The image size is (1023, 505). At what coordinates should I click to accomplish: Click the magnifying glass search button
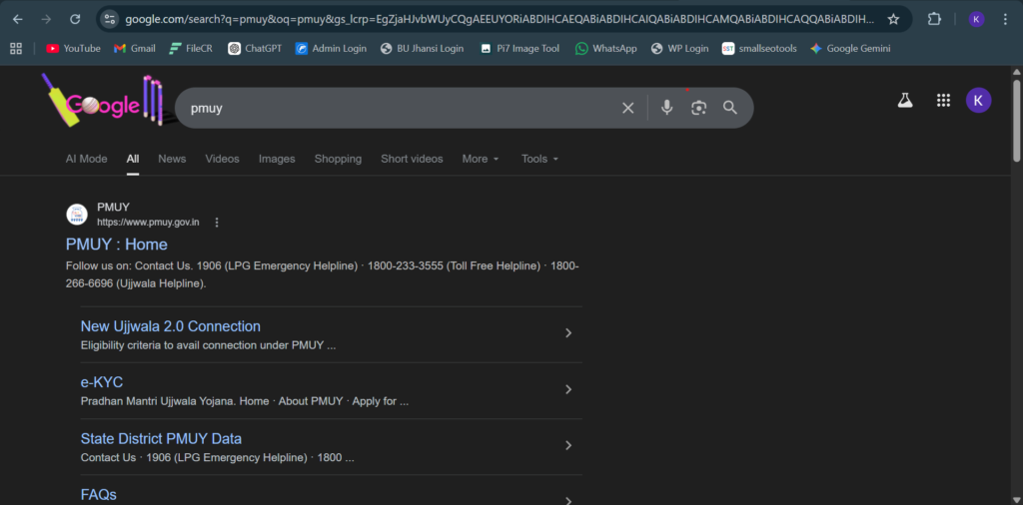tap(730, 108)
